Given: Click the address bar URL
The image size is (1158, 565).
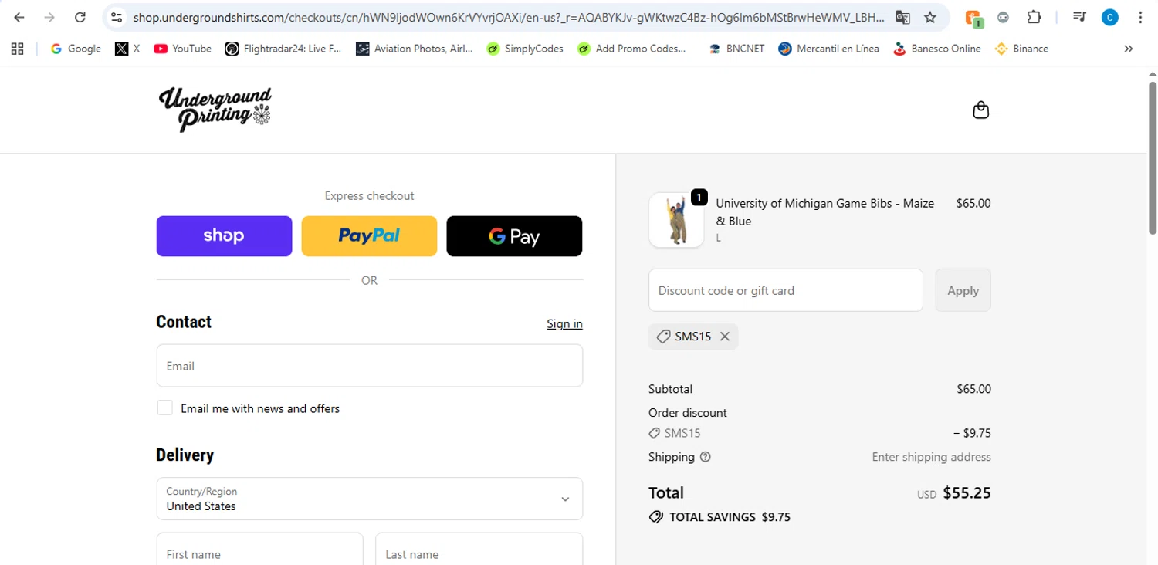Looking at the screenshot, I should pyautogui.click(x=508, y=17).
